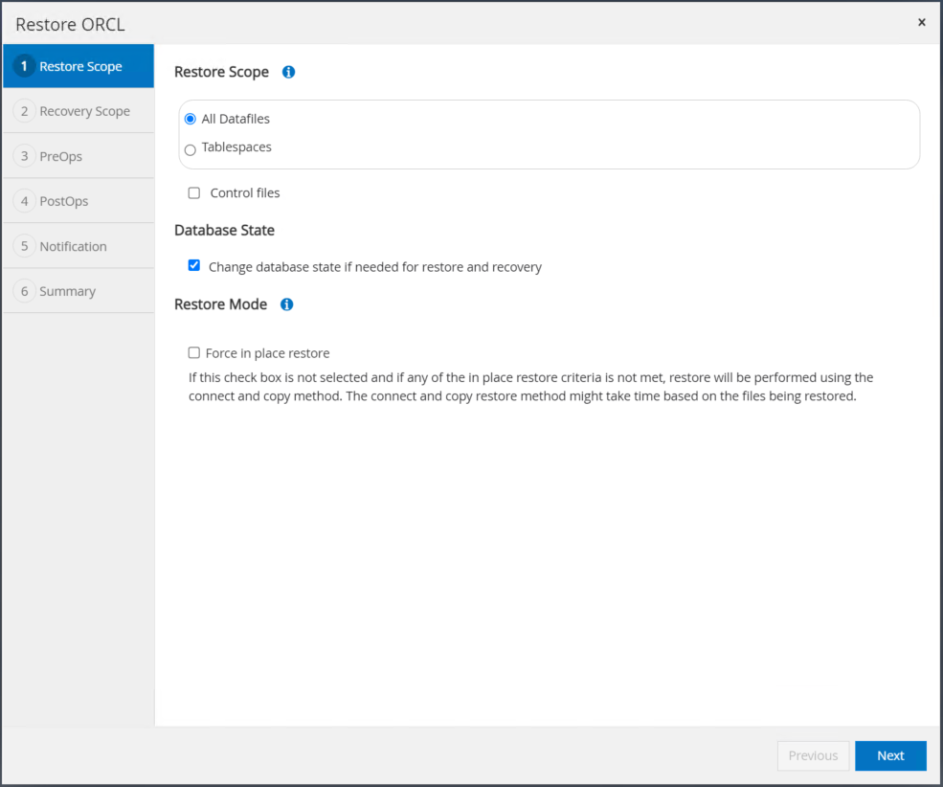Viewport: 943px width, 787px height.
Task: Go to the Restore Scope wizard step
Action: click(79, 67)
